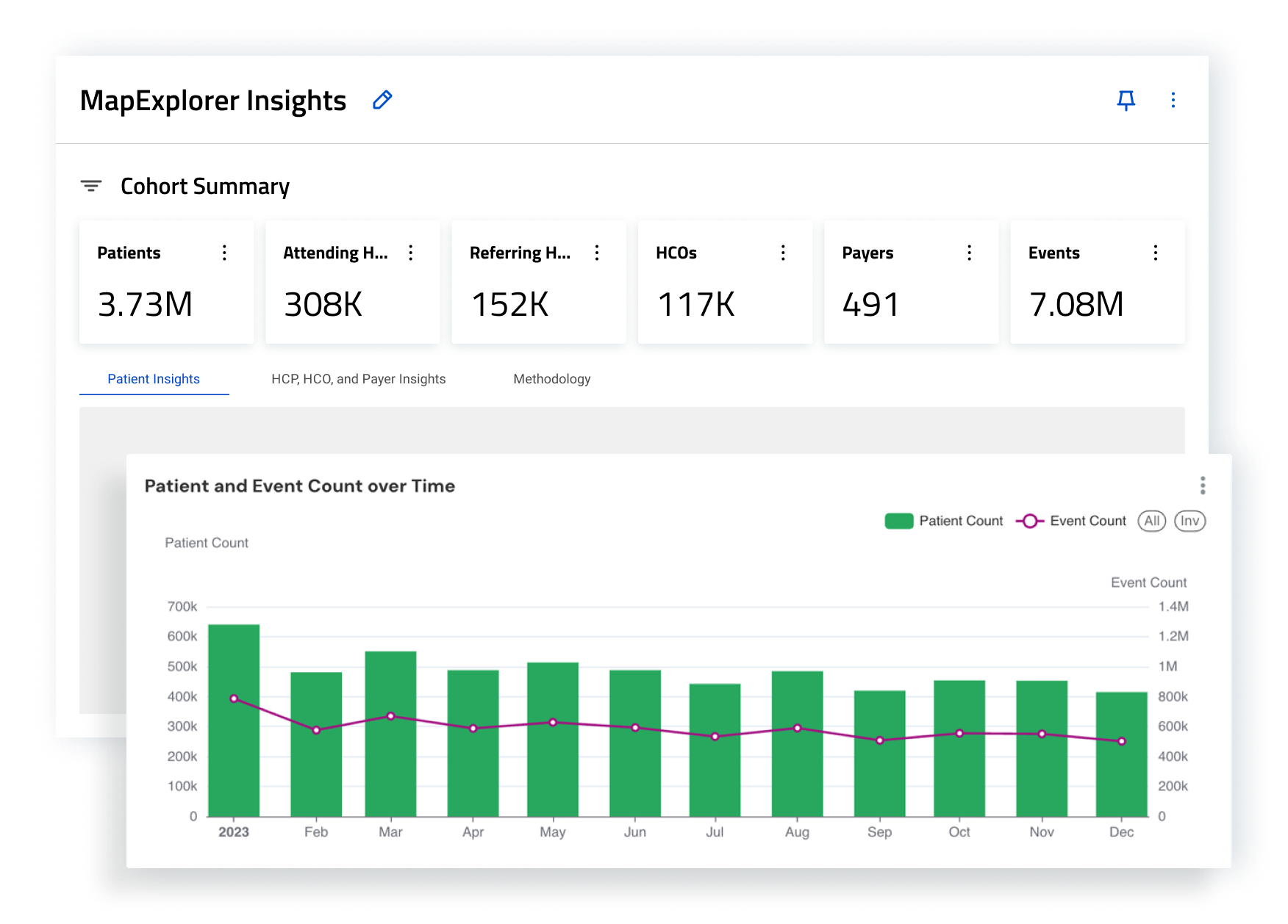Pin the MapExplorer Insights dashboard

tap(1126, 101)
